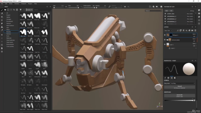Click the Solo button in Texture Set List
This screenshot has width=201, height=113.
point(166,11)
